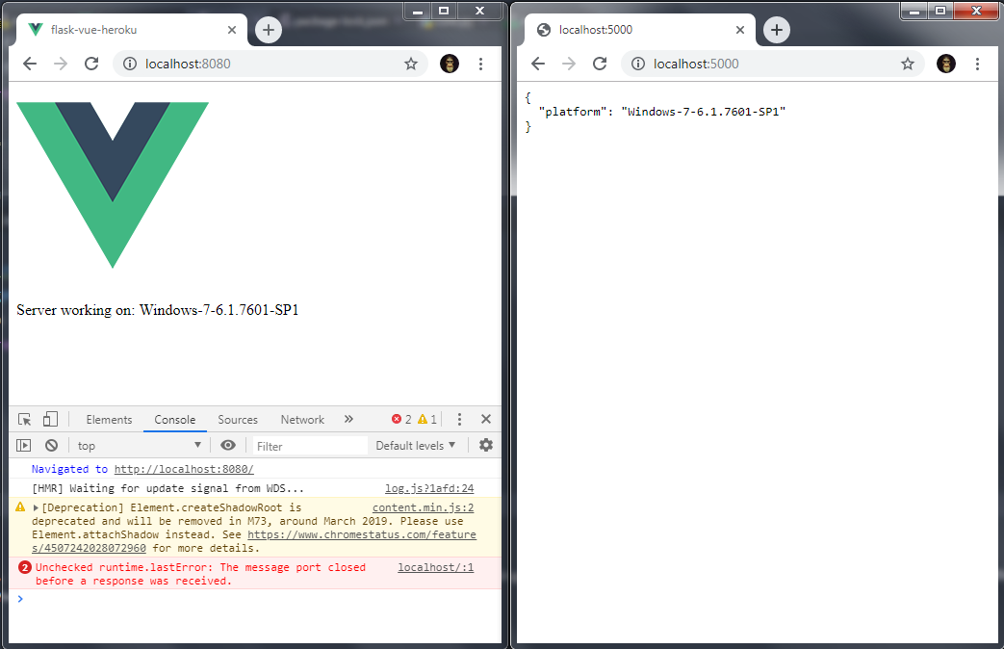The height and width of the screenshot is (649, 1004).
Task: Click the HMR waiting message
Action: coord(167,488)
